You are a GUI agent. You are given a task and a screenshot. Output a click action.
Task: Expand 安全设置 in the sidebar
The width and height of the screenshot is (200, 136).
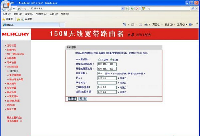tap(11, 88)
